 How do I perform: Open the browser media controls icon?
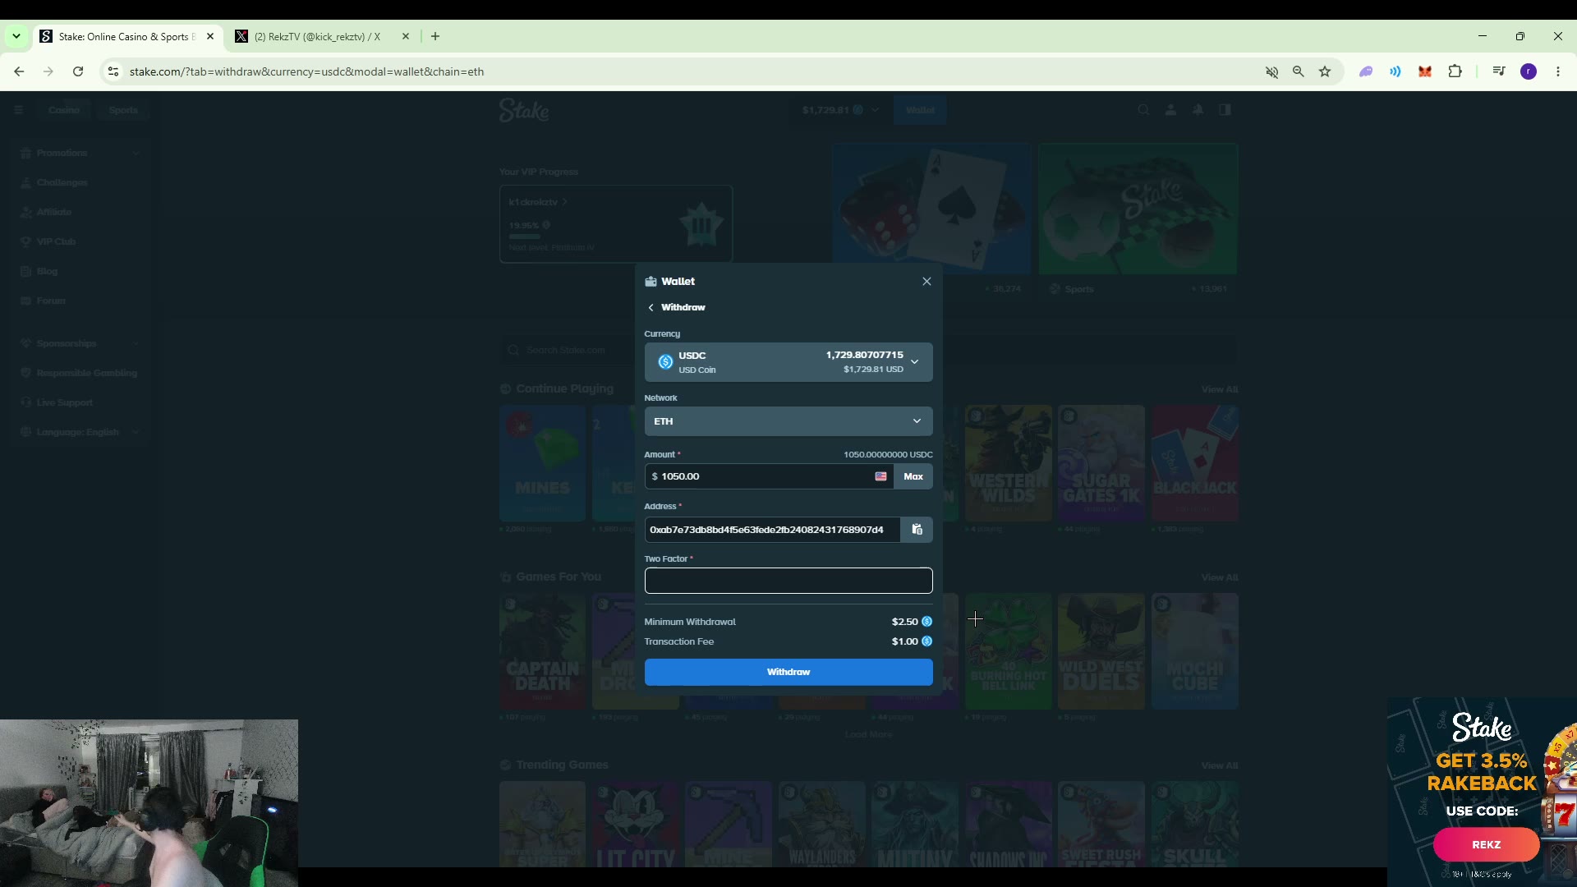pos(1499,71)
